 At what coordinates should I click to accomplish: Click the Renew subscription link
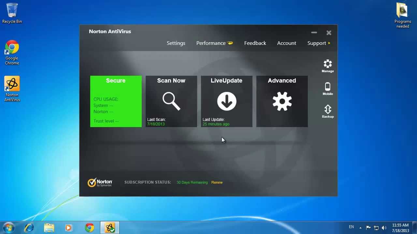(x=217, y=182)
